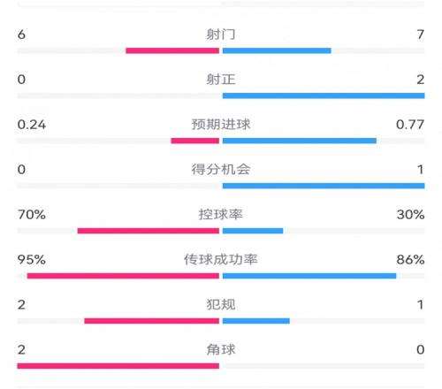442x389 pixels.
Task: Click the blue 射门 bar
Action: click(277, 50)
